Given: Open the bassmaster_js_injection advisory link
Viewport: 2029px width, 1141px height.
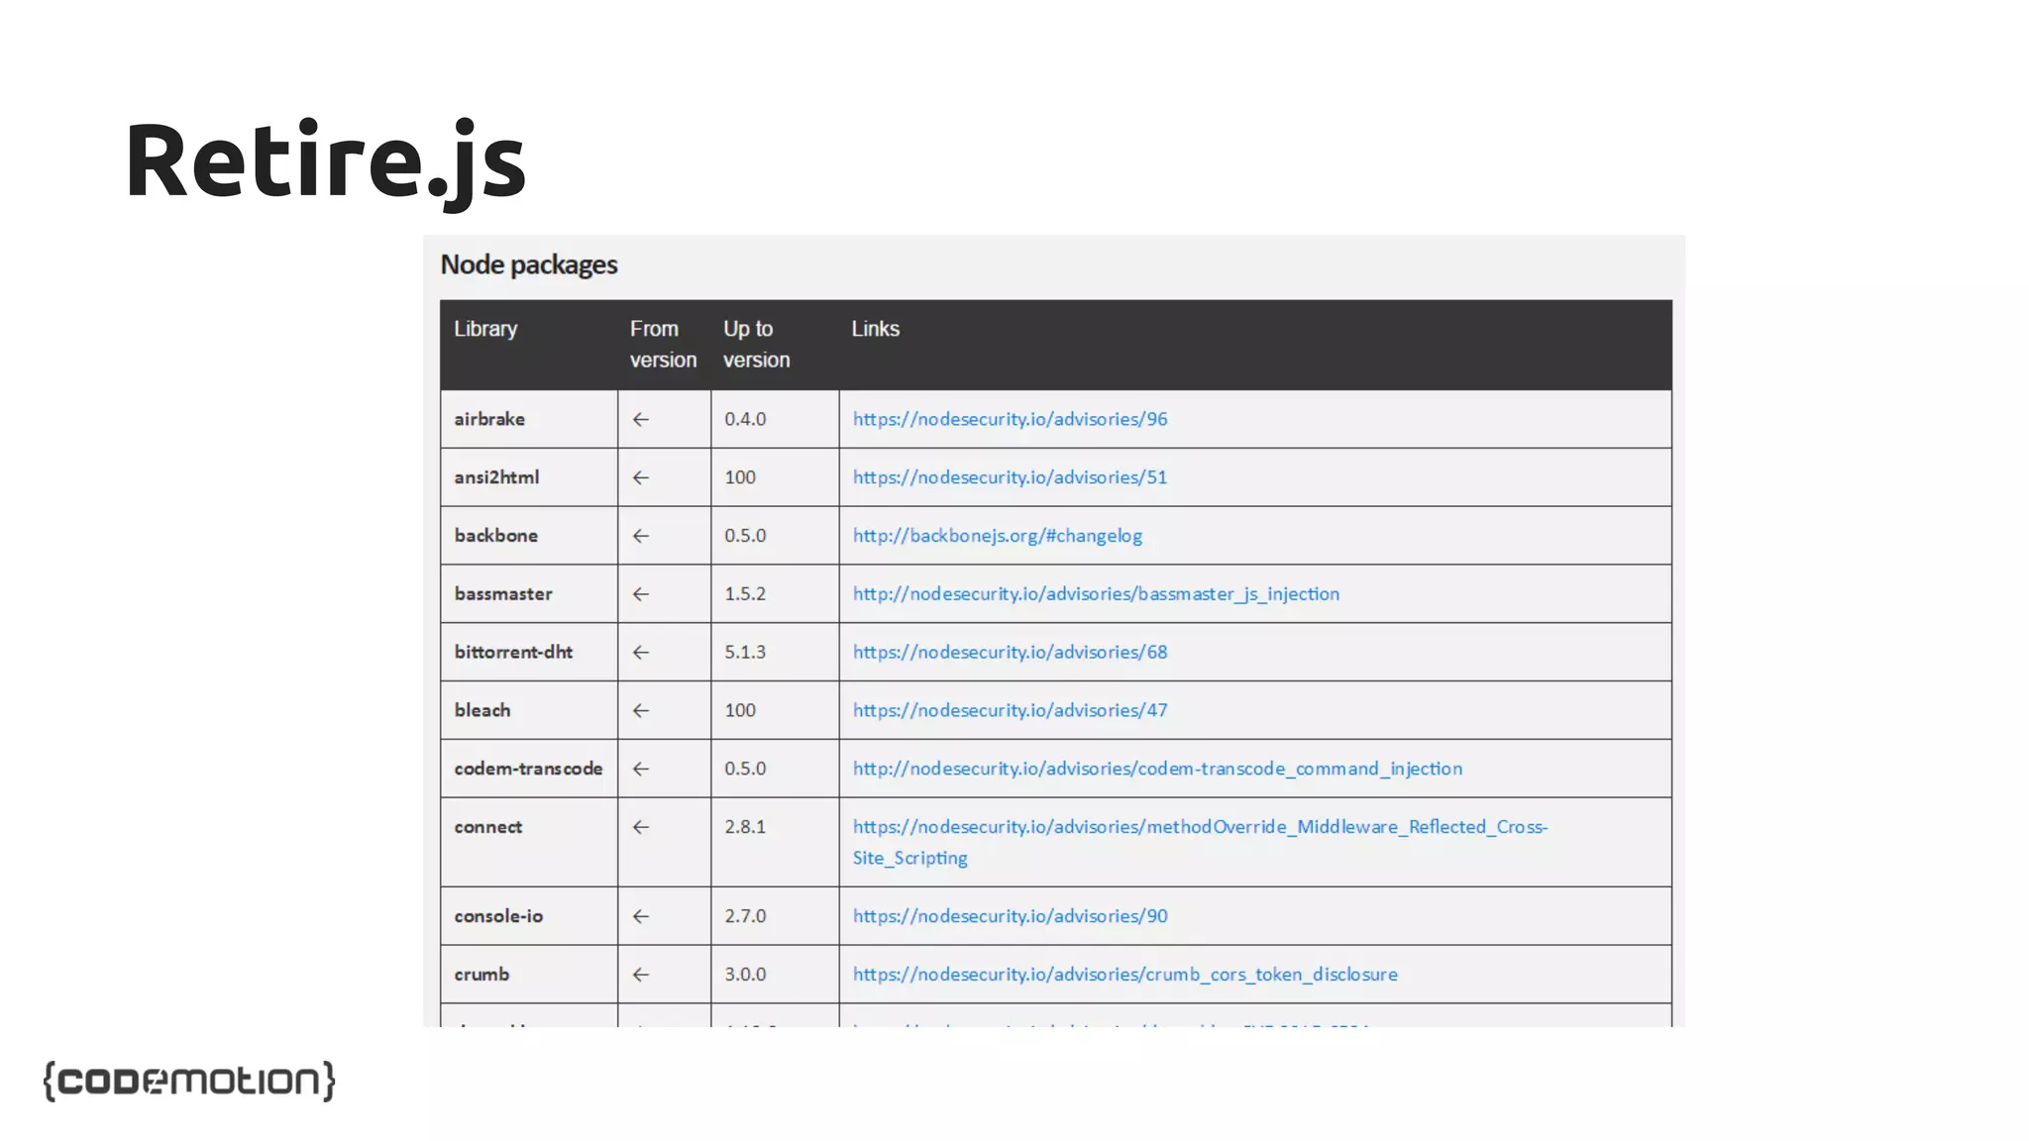Looking at the screenshot, I should pos(1095,594).
